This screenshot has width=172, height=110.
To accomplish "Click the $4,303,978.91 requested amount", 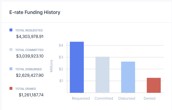I will click(30, 36).
